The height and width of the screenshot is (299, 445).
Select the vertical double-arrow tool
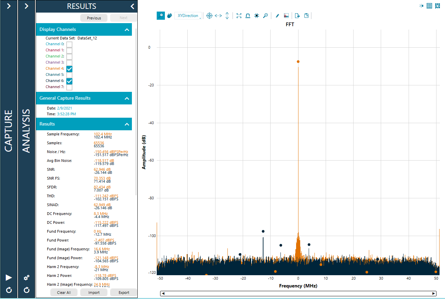pyautogui.click(x=227, y=16)
